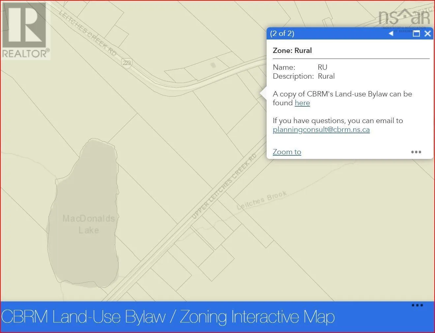Maximize the zoning info popup
The image size is (435, 333).
[x=416, y=34]
